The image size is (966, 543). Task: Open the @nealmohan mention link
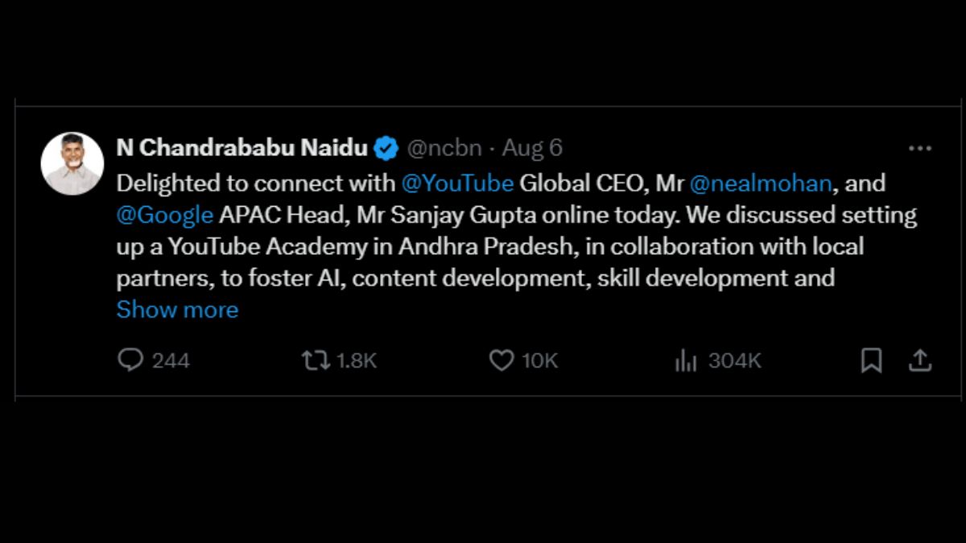pos(761,183)
